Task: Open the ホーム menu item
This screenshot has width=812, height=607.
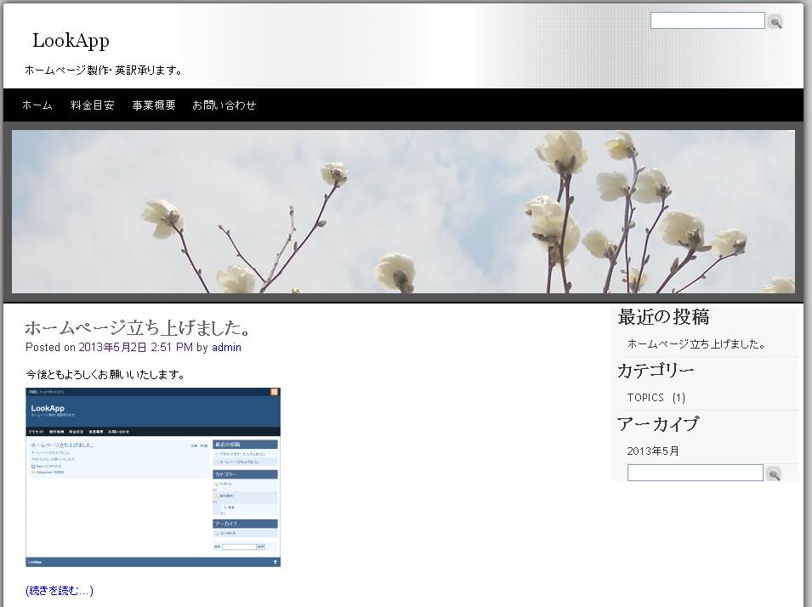Action: (37, 105)
